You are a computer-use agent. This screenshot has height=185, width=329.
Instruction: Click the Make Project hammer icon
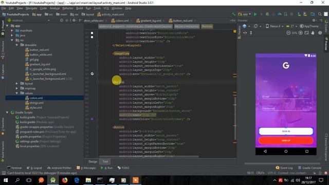click(x=233, y=14)
